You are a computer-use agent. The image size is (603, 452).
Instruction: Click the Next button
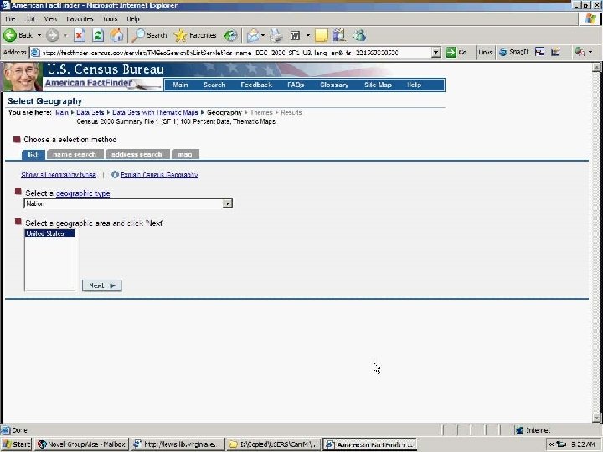click(x=101, y=285)
